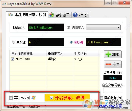Enable the 屏蔽 Win 键 checkbox
Image resolution: width=132 pixels, height=111 pixels.
[11, 98]
